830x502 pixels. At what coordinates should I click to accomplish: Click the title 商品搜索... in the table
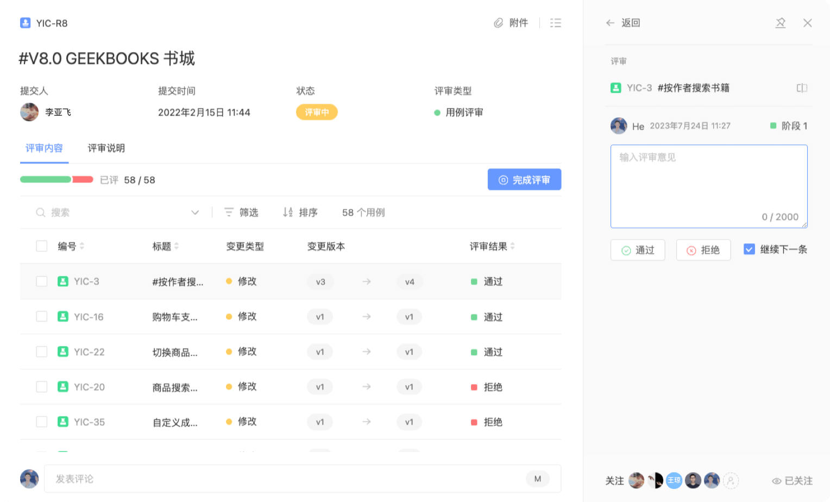175,387
